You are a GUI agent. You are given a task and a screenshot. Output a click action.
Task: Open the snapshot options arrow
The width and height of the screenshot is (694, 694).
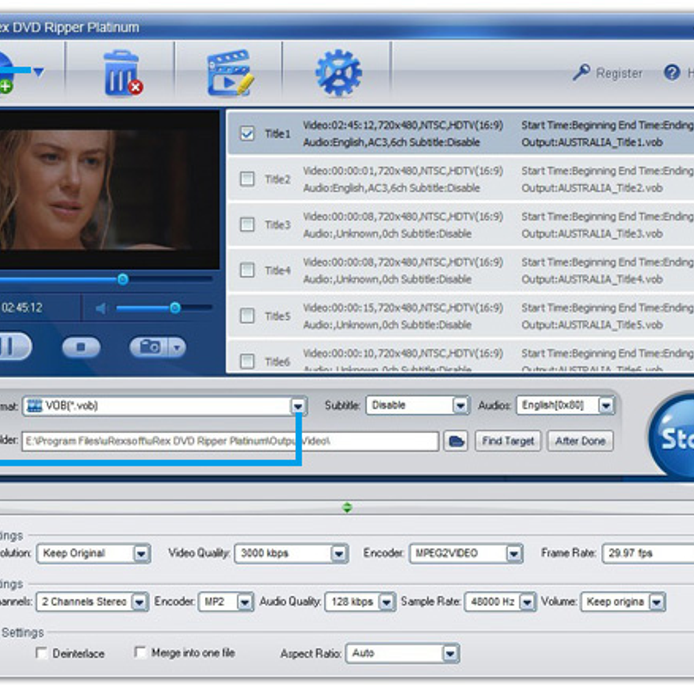(x=177, y=347)
